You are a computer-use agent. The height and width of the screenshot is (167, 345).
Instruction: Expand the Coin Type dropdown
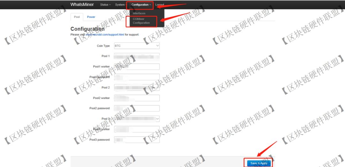(137, 46)
